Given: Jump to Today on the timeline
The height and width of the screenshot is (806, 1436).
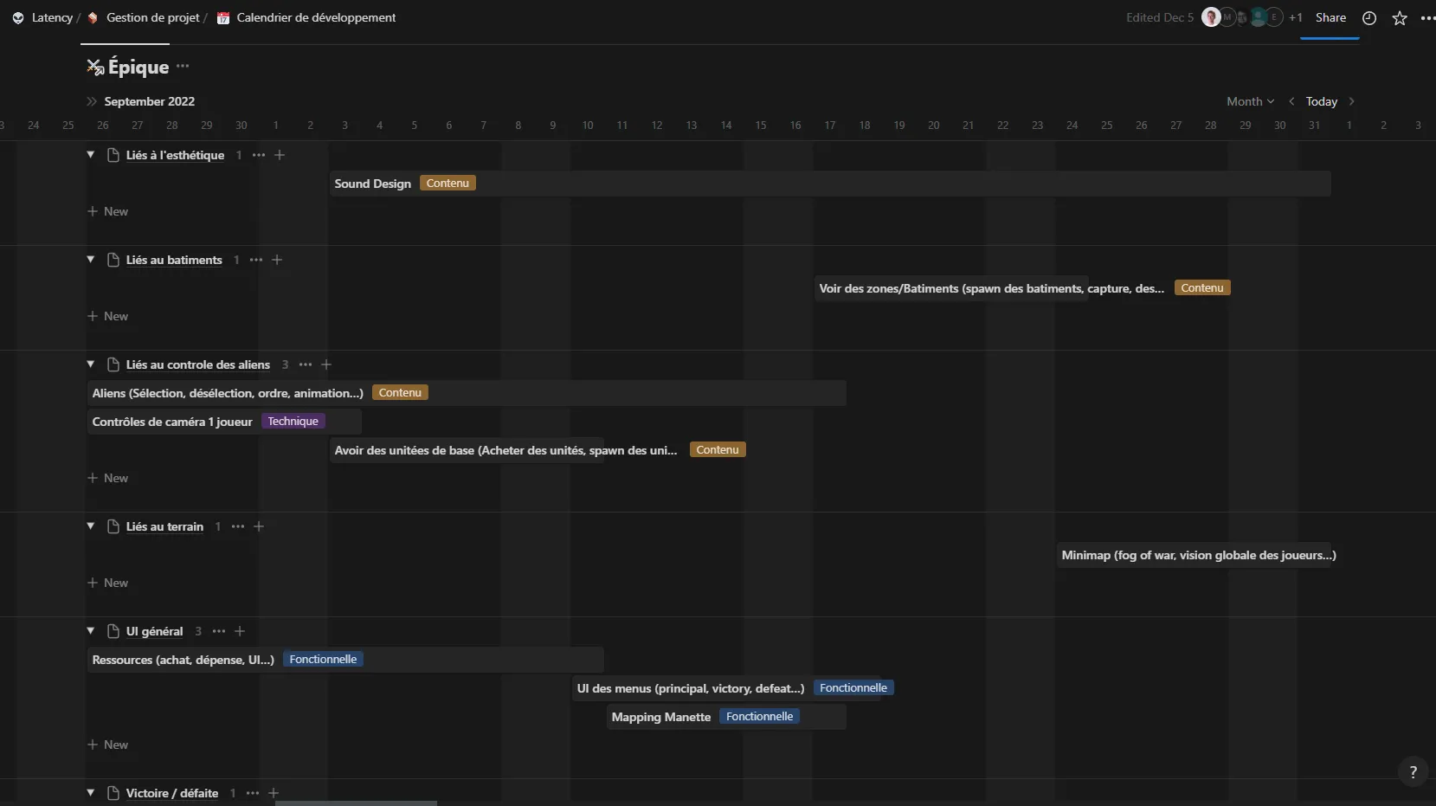Looking at the screenshot, I should [1321, 101].
